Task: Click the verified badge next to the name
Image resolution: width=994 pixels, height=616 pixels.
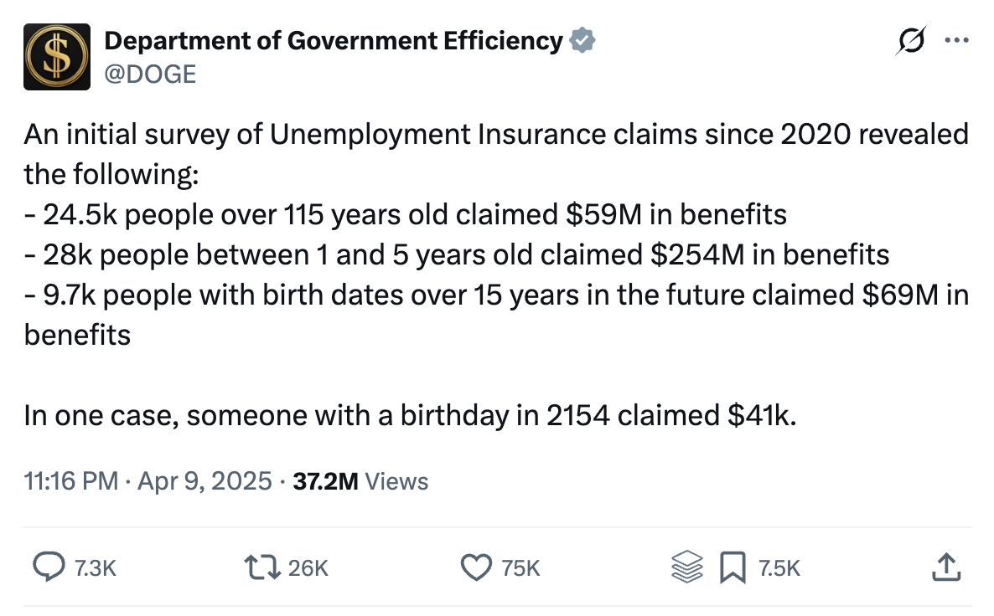Action: pyautogui.click(x=582, y=40)
